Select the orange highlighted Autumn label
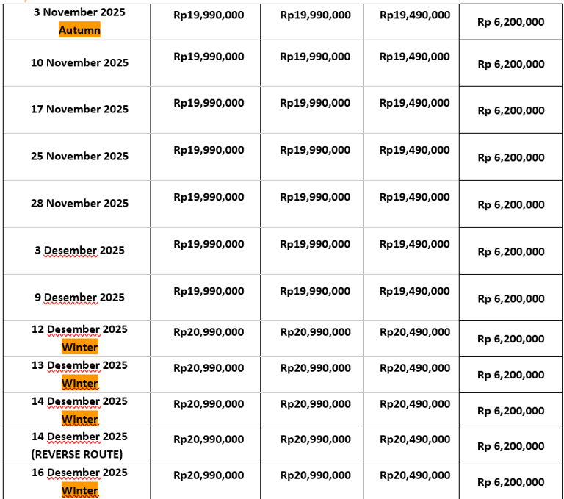Viewport: 564px width, 499px height. click(79, 30)
